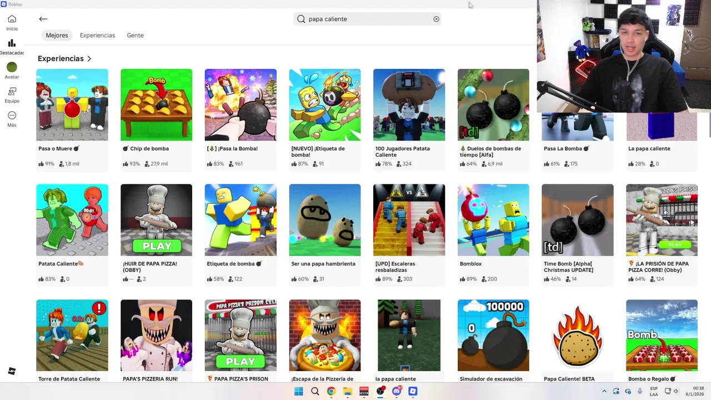
Task: Show hidden system tray icons
Action: 604,391
